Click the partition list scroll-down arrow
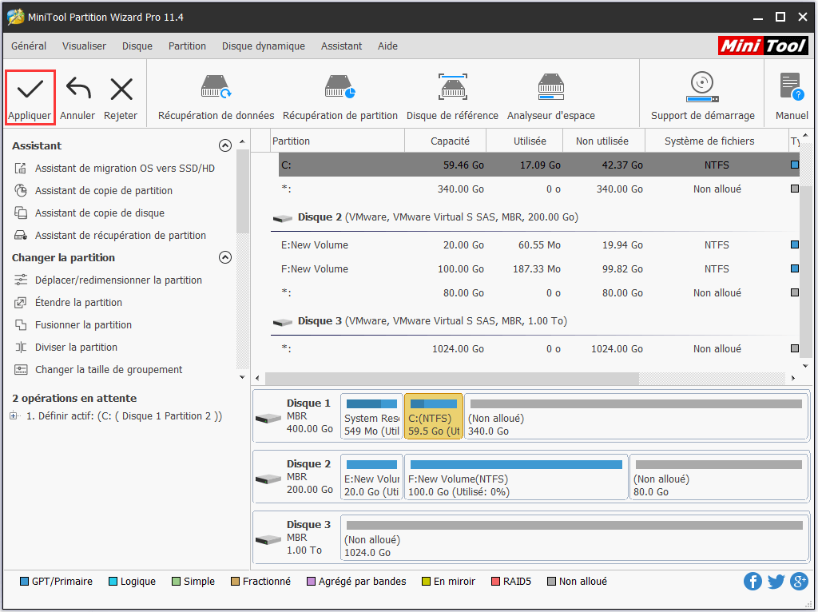The width and height of the screenshot is (818, 612). pos(805,366)
